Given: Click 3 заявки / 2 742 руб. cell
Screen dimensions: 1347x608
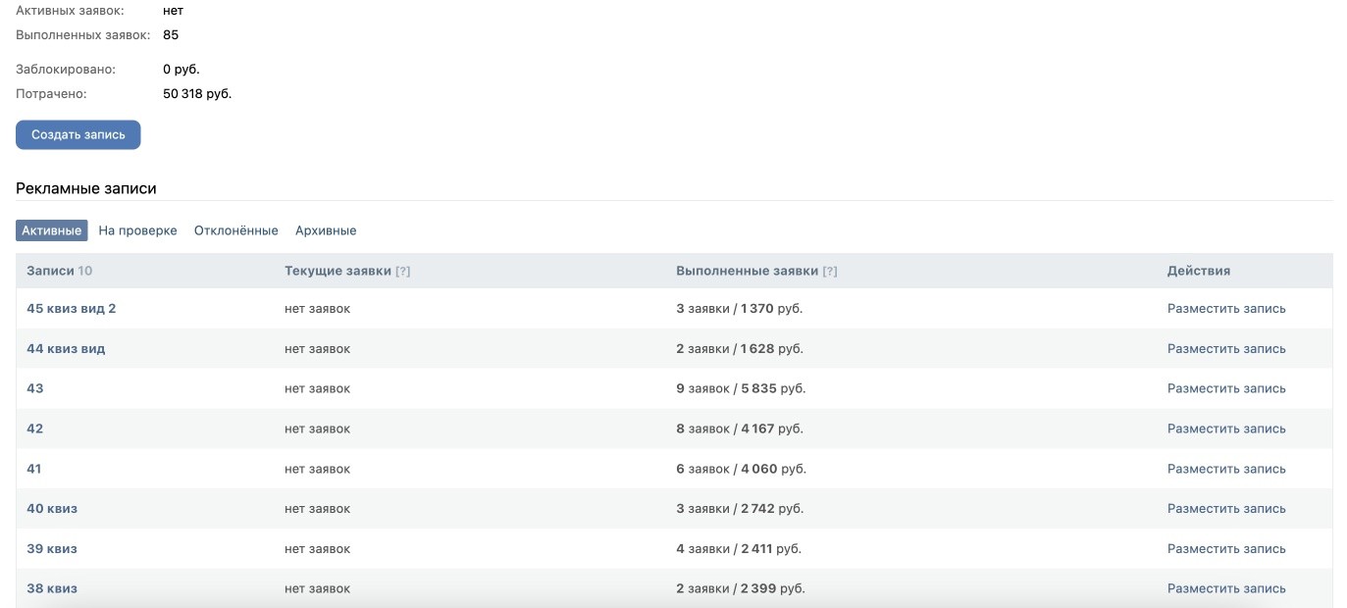Looking at the screenshot, I should point(740,509).
